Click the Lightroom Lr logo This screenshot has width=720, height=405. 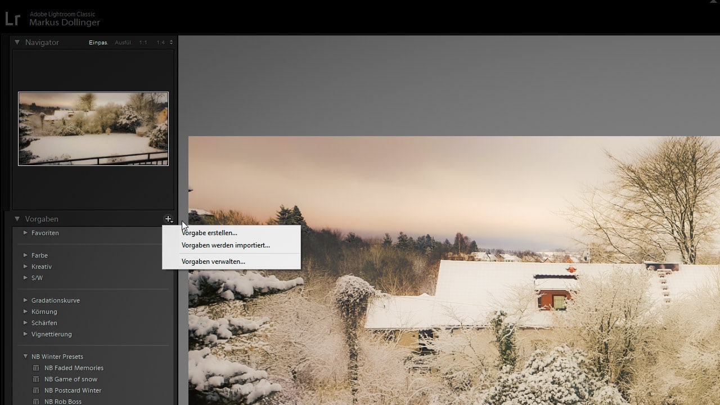pyautogui.click(x=13, y=19)
